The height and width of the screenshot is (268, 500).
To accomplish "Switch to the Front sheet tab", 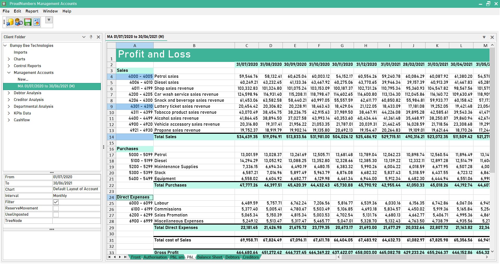I will coord(136,257).
